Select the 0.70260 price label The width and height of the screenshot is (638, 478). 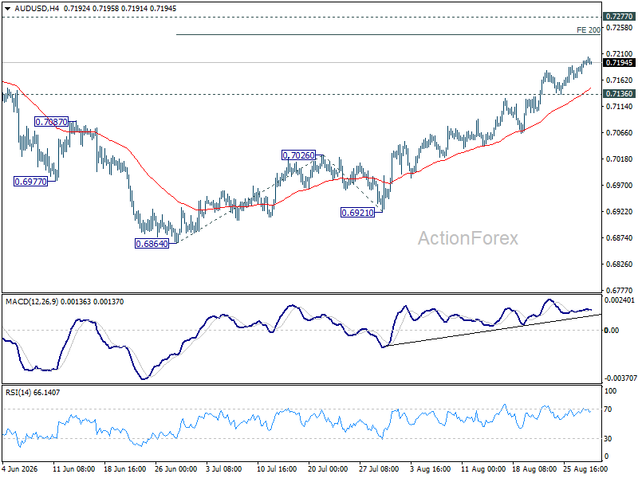(x=298, y=155)
